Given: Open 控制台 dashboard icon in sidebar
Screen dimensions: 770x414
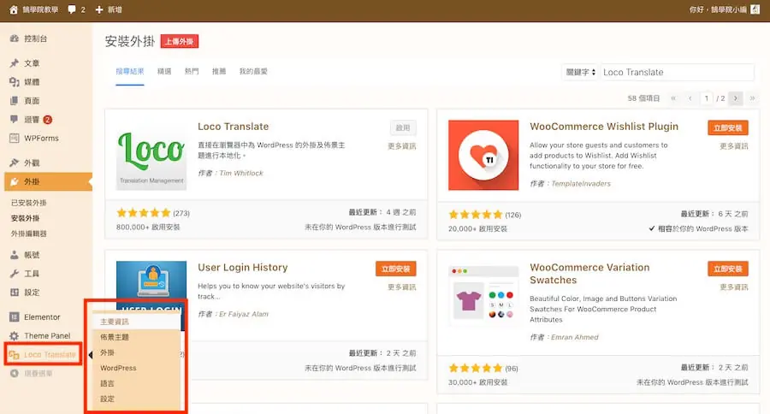Looking at the screenshot, I should (15, 38).
